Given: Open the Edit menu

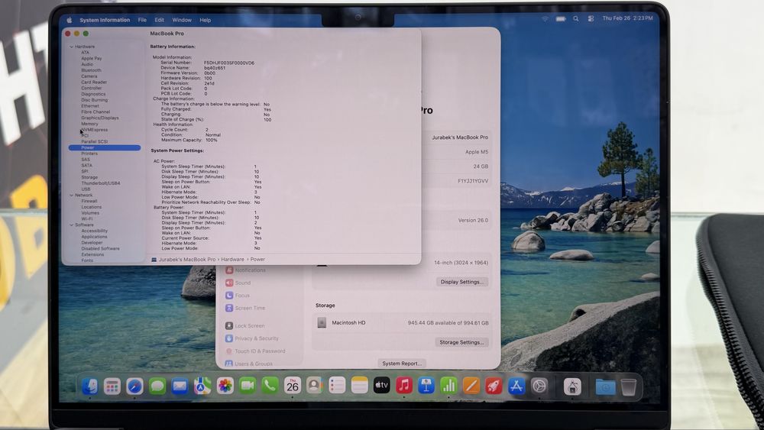Looking at the screenshot, I should pyautogui.click(x=160, y=20).
